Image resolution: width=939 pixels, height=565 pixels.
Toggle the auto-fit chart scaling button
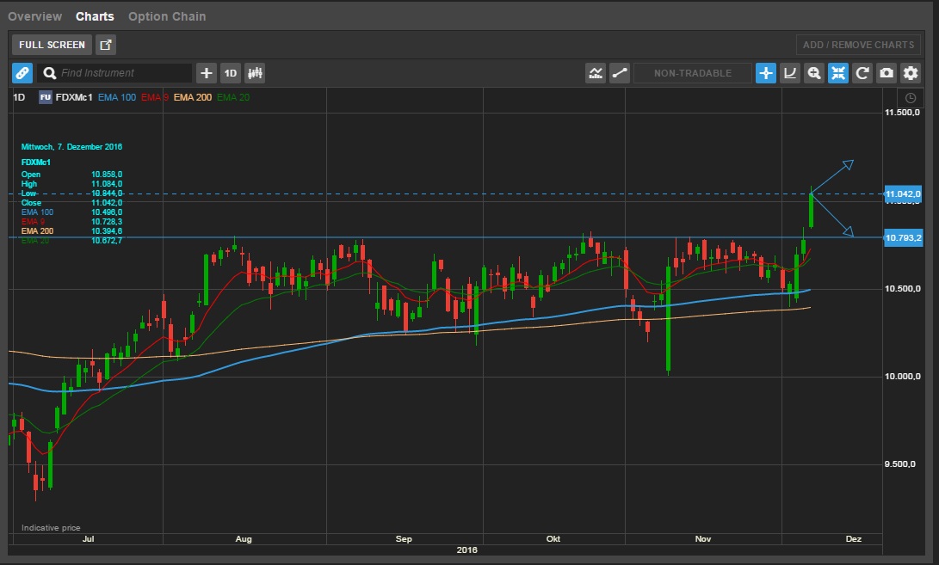coord(837,73)
